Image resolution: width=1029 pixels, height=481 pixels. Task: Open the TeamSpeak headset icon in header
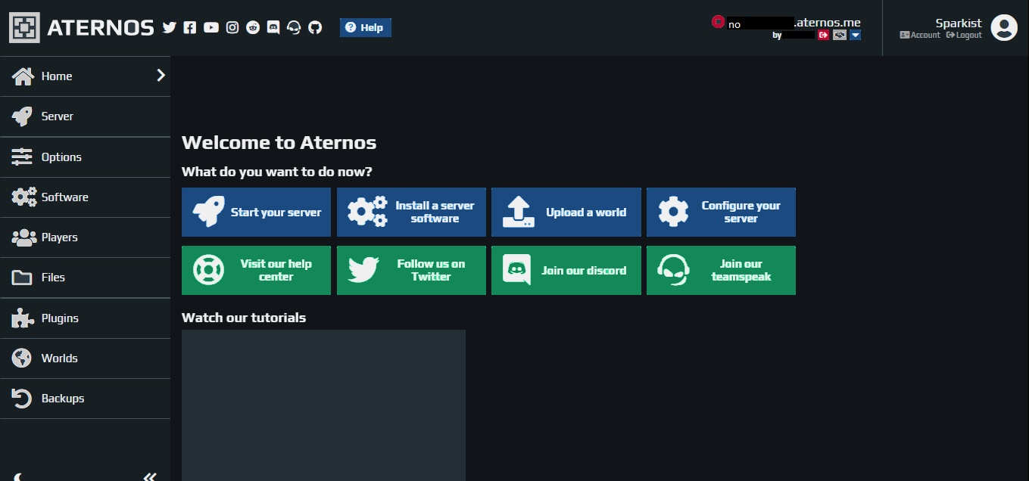click(x=294, y=27)
